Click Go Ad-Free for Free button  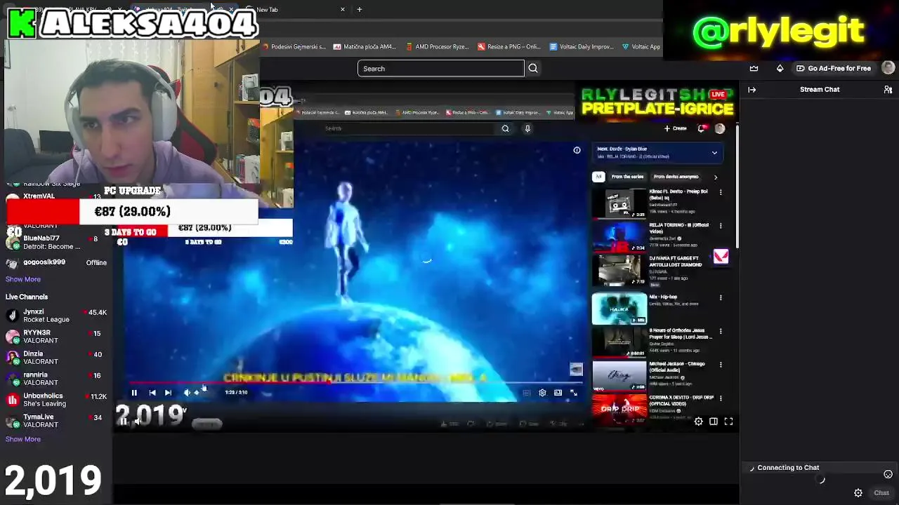[x=833, y=69]
